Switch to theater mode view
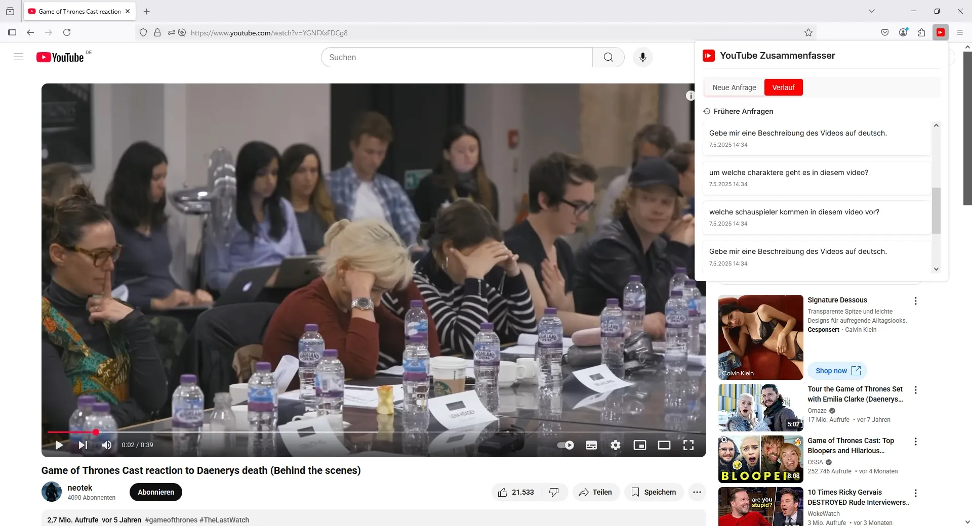 [x=664, y=445]
